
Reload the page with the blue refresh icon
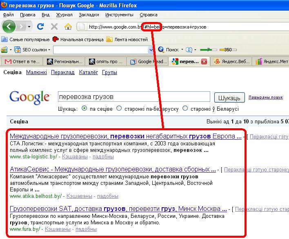[x=40, y=26]
